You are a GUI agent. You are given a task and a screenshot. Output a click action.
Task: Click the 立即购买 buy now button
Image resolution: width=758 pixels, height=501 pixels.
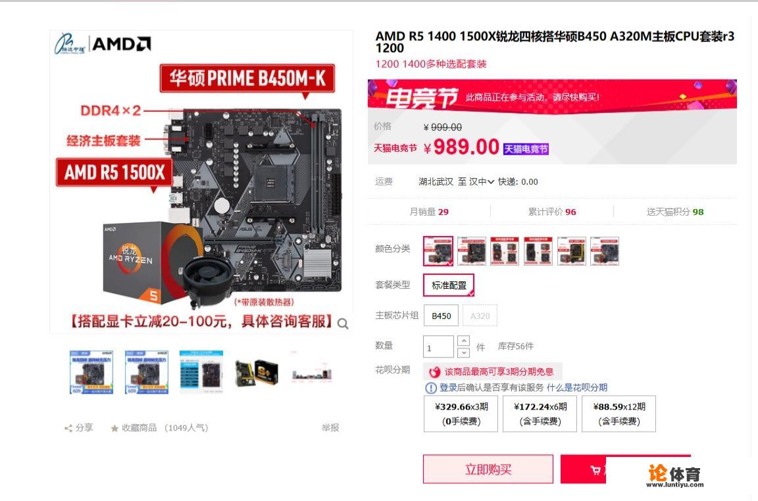[x=488, y=469]
